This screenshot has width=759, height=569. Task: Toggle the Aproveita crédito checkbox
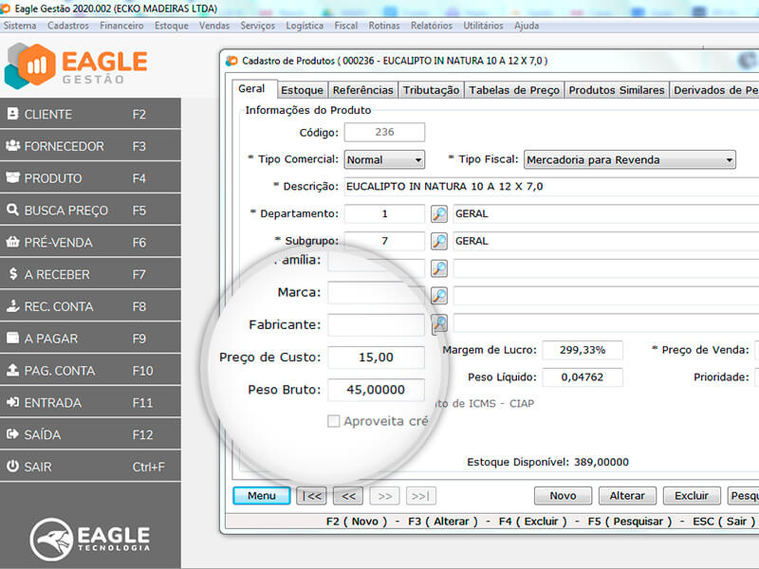tap(334, 421)
